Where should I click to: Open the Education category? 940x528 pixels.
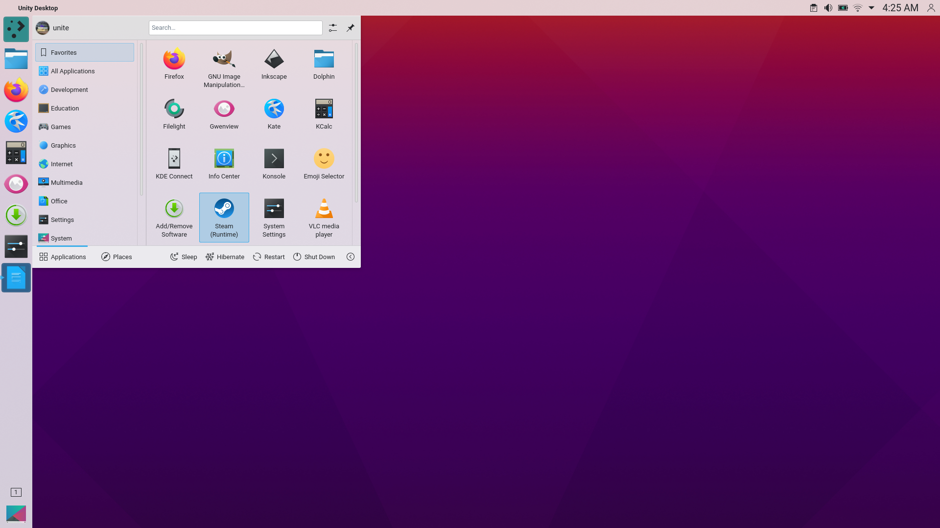tap(85, 108)
